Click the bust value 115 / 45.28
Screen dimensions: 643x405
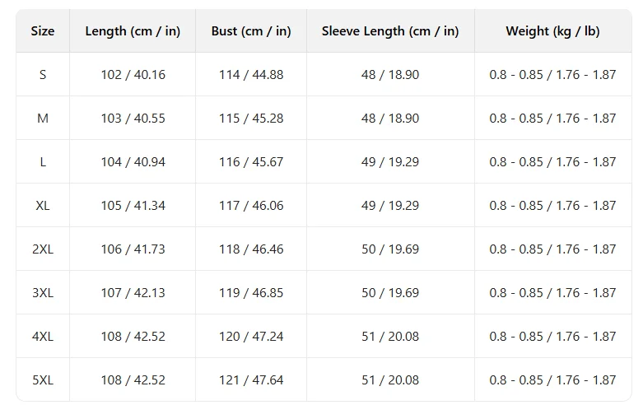pos(251,118)
